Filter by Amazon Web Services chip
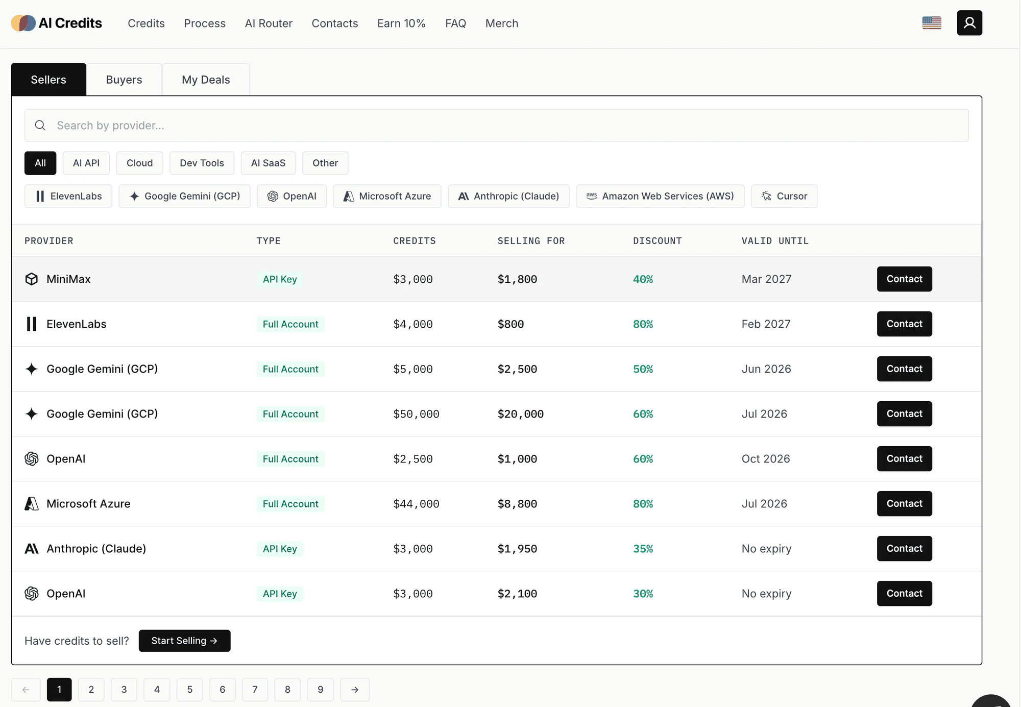Image resolution: width=1021 pixels, height=707 pixels. [x=660, y=196]
